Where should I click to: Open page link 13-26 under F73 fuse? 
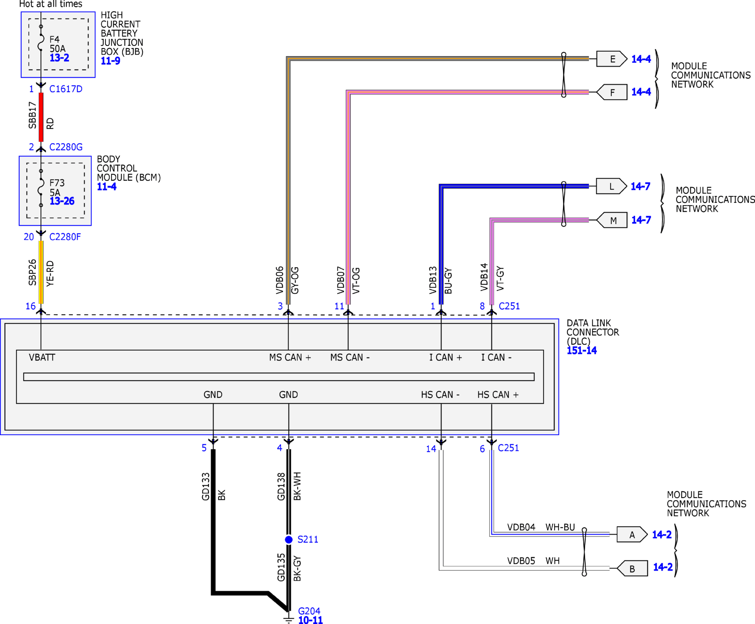point(62,201)
